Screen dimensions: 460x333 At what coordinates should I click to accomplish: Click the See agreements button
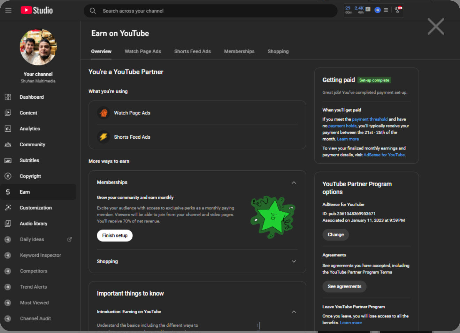(344, 286)
